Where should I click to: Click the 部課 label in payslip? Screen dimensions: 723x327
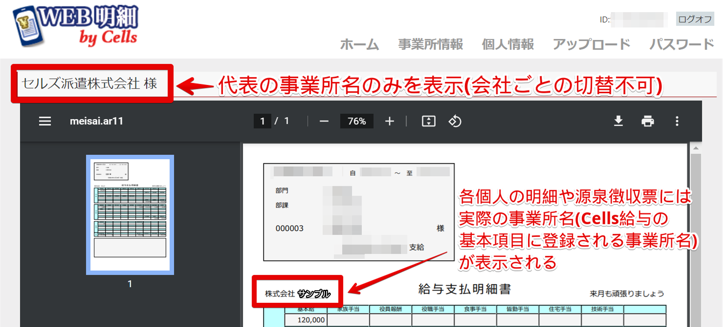pyautogui.click(x=282, y=205)
